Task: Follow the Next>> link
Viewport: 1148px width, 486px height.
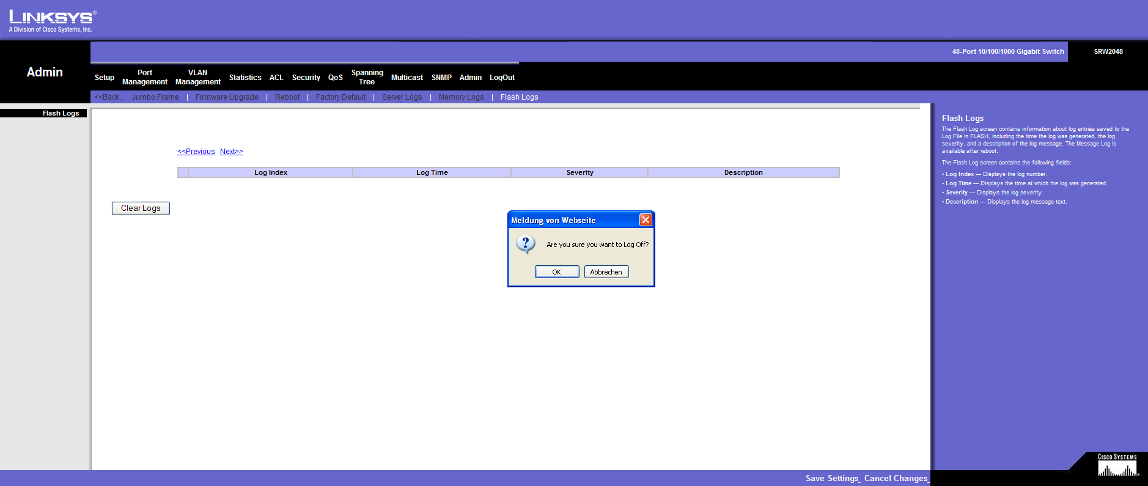Action: click(x=232, y=152)
